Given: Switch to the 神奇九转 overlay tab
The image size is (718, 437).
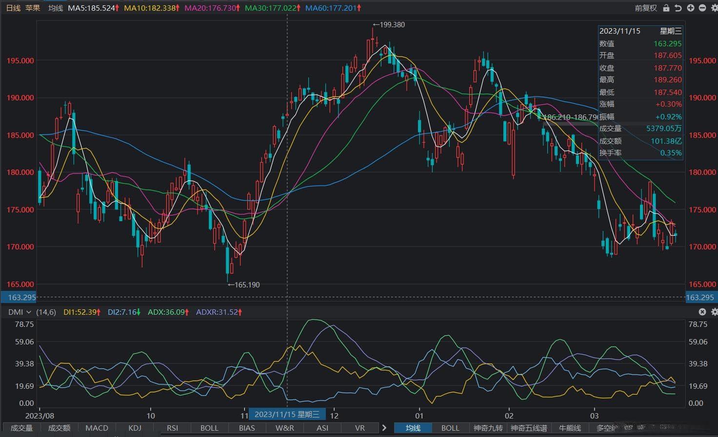Looking at the screenshot, I should coord(488,428).
